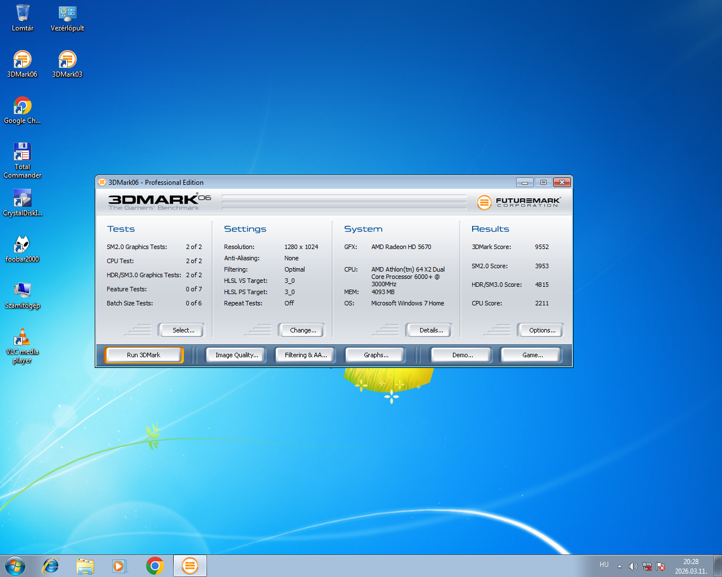This screenshot has height=577, width=722.
Task: Open the Graphs dialog
Action: (376, 355)
